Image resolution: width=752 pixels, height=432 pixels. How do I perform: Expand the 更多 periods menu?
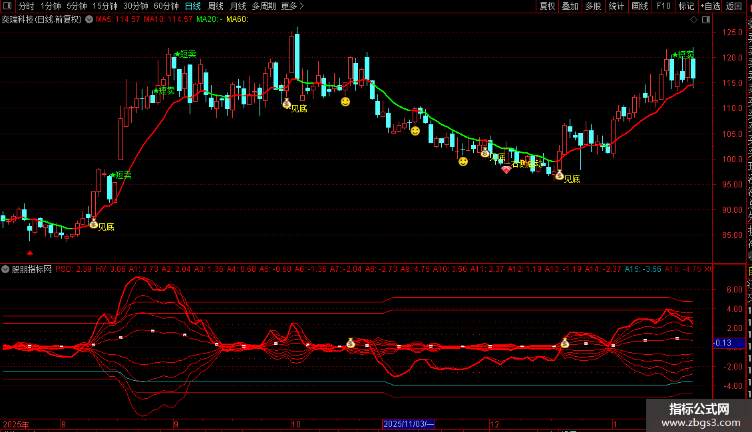[292, 6]
